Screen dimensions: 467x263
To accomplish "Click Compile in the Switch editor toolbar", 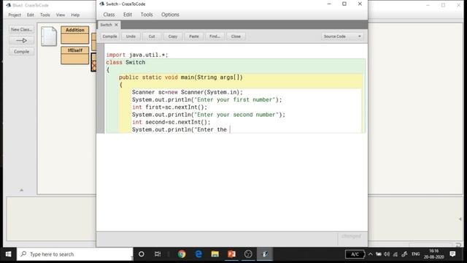I will [x=109, y=37].
